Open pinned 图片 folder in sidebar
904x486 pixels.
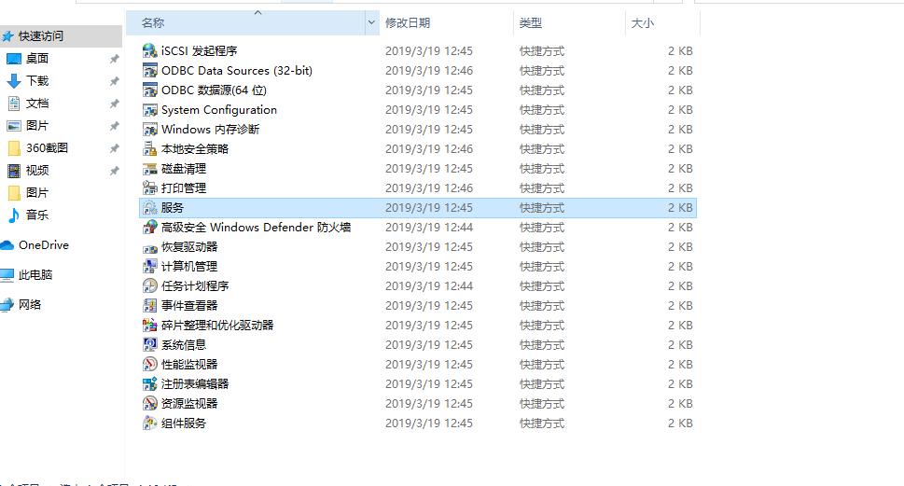[x=37, y=126]
